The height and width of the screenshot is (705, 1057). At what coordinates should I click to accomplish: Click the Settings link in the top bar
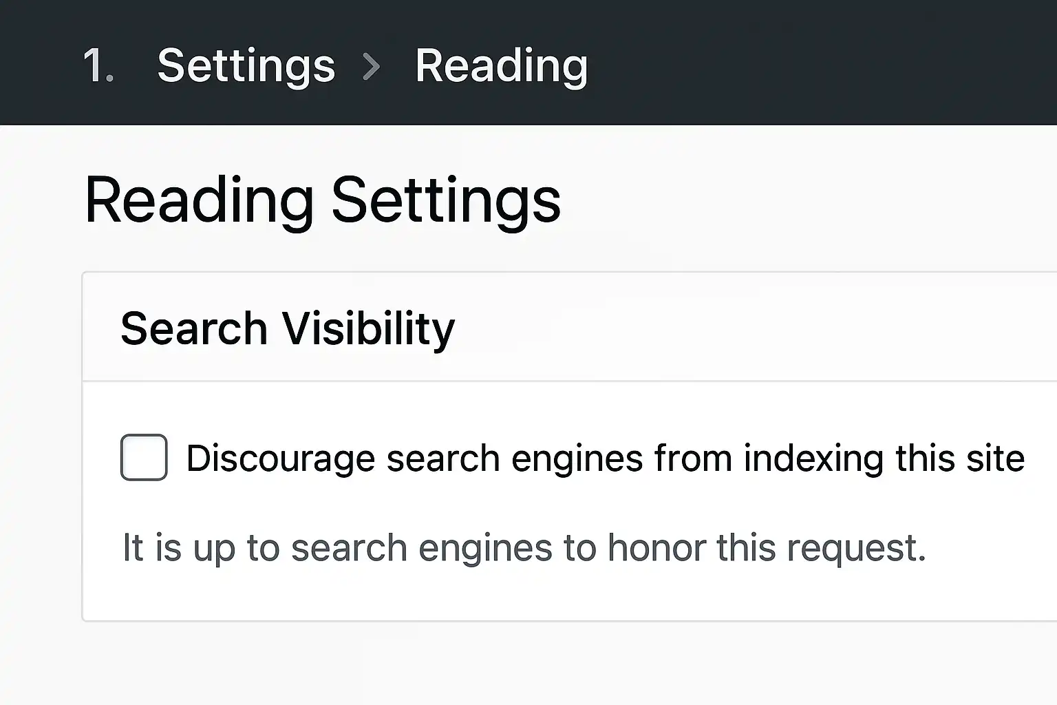(246, 66)
